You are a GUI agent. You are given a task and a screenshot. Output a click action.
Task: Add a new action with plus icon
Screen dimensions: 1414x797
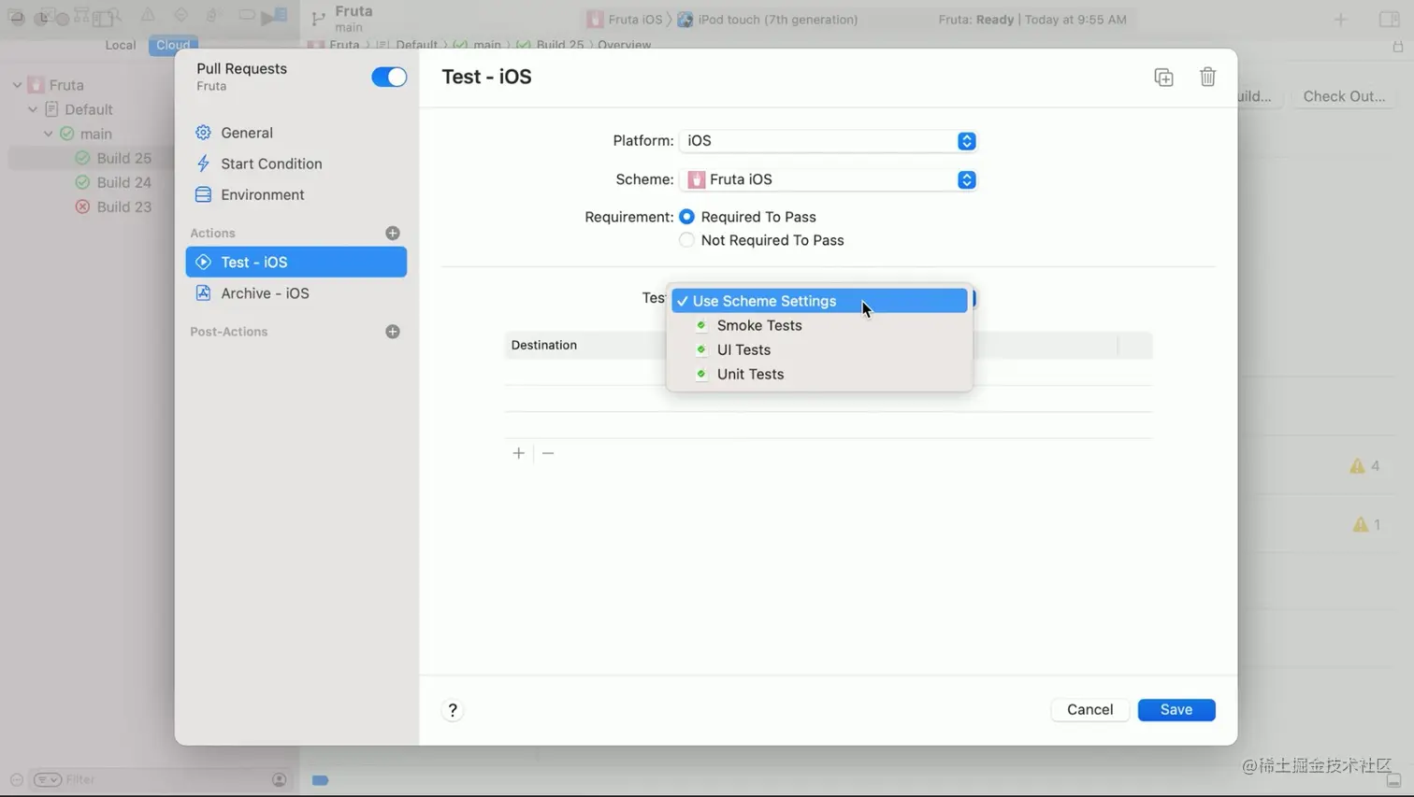[393, 233]
